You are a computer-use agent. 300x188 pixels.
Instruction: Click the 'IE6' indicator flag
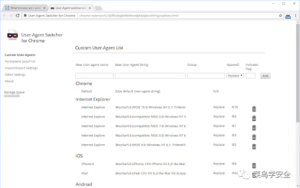point(234,117)
